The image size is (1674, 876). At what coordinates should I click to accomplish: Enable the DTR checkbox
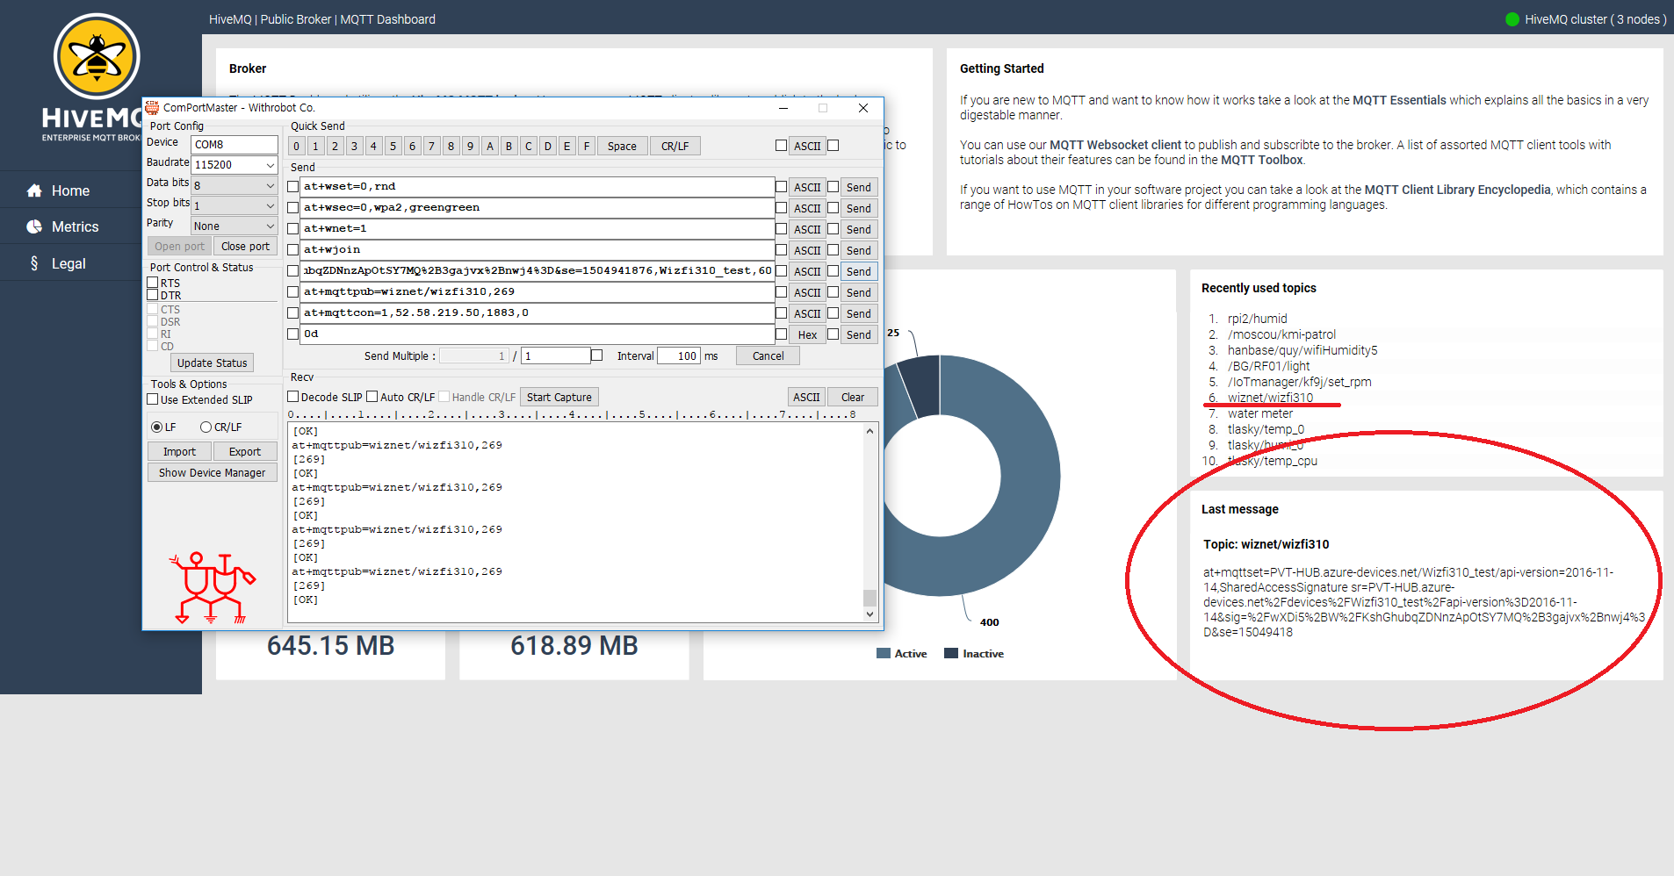point(153,295)
